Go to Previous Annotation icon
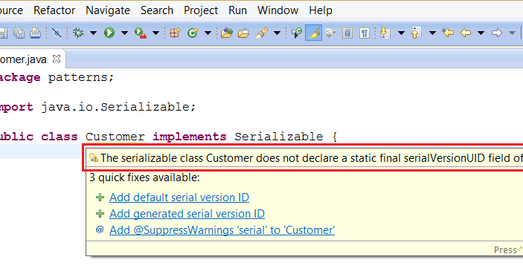 [417, 33]
